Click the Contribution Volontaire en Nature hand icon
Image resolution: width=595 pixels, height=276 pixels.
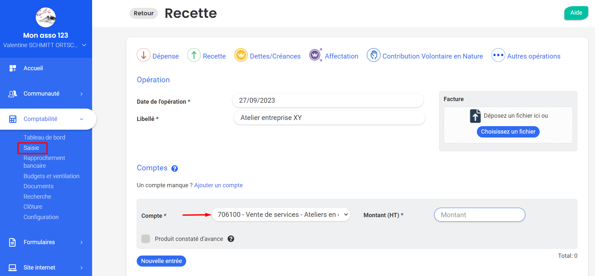pyautogui.click(x=374, y=55)
